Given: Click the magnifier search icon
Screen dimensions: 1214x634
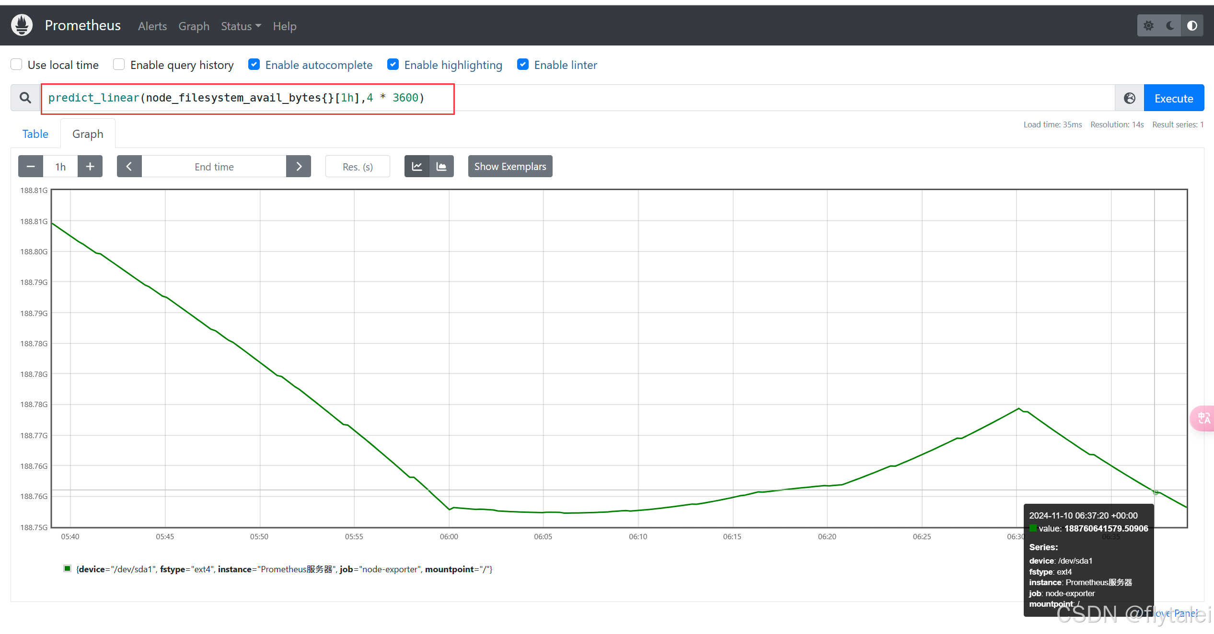Looking at the screenshot, I should click(25, 98).
